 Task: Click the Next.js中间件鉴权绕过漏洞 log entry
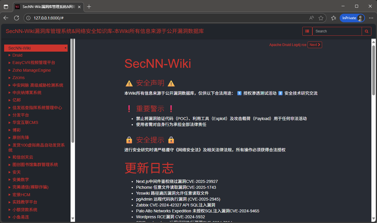click(x=177, y=181)
